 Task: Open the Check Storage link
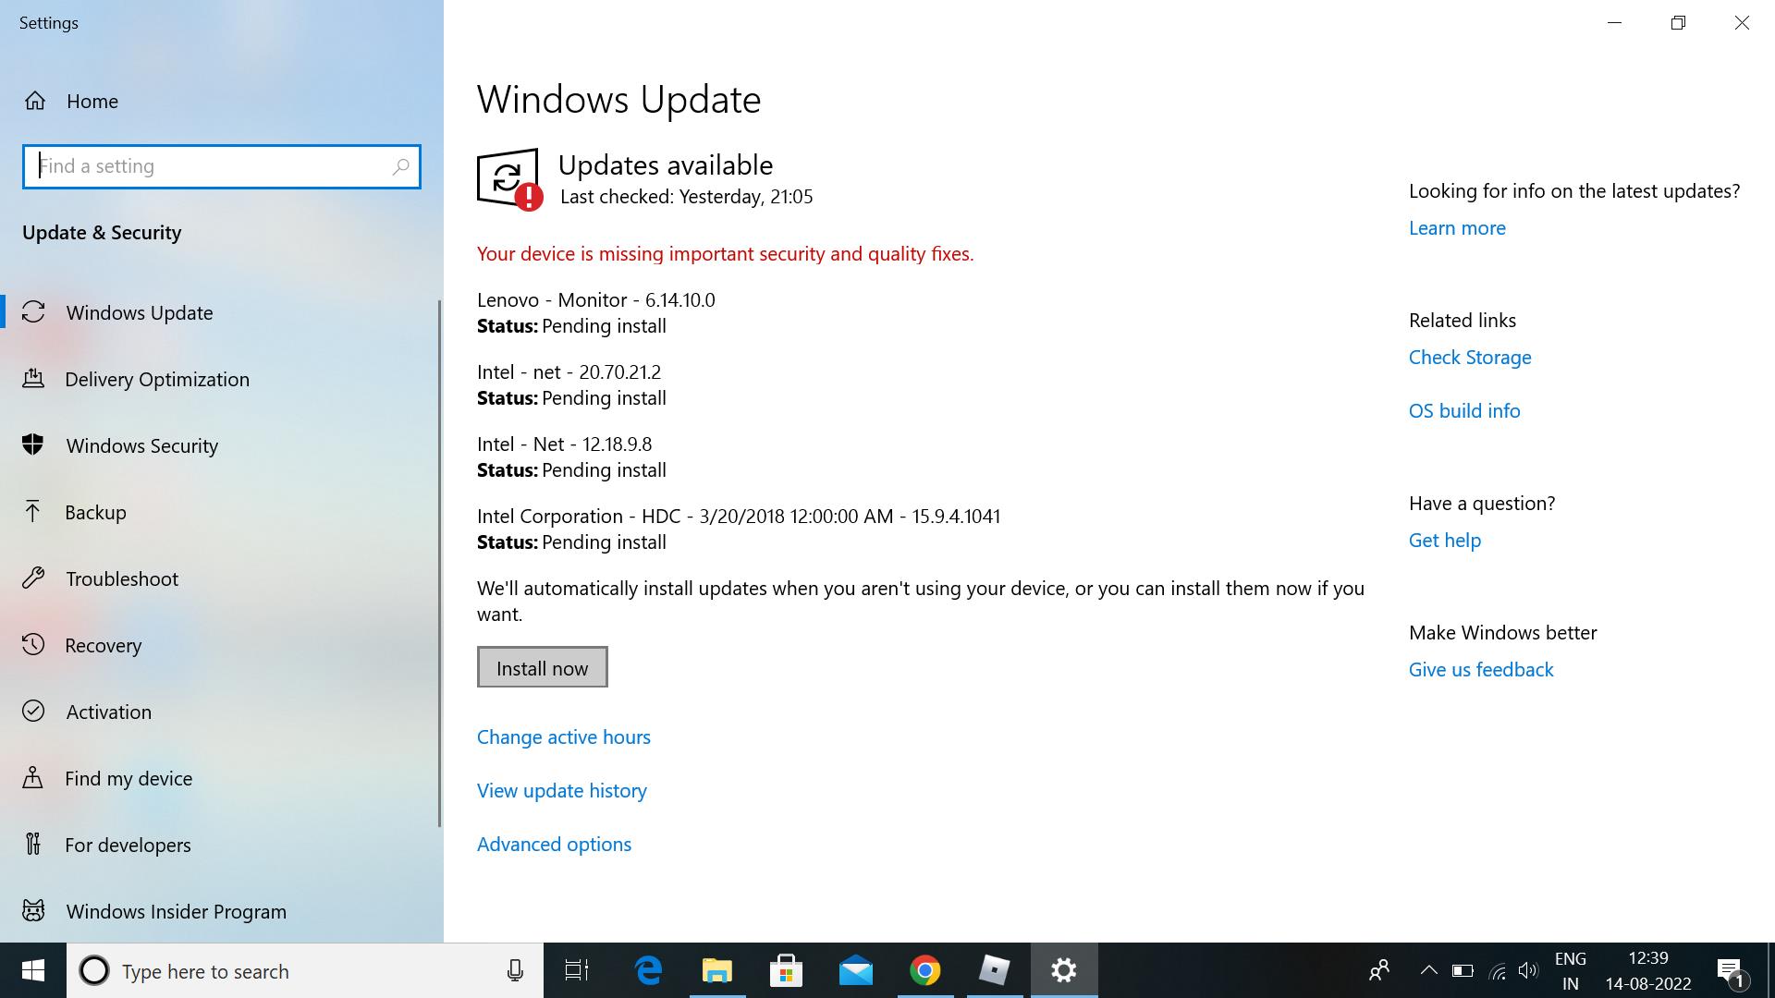tap(1470, 358)
